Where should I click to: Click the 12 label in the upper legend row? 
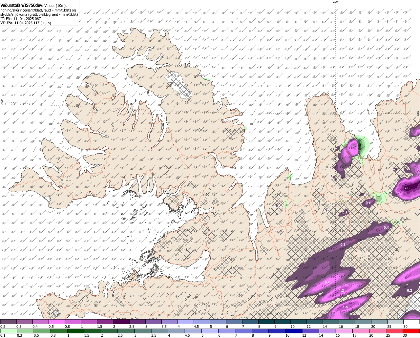(308, 327)
